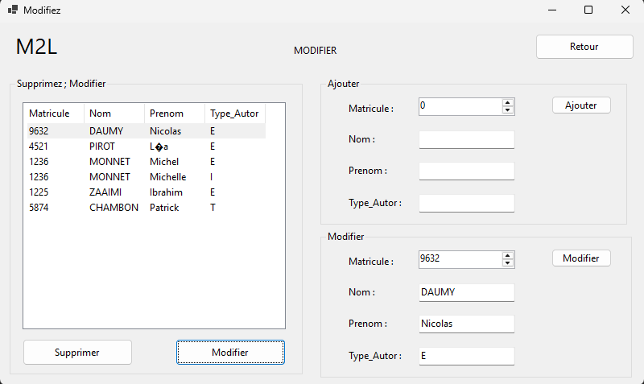This screenshot has height=384, width=644.
Task: Click the Ajouter button in Ajouter group
Action: (x=581, y=105)
